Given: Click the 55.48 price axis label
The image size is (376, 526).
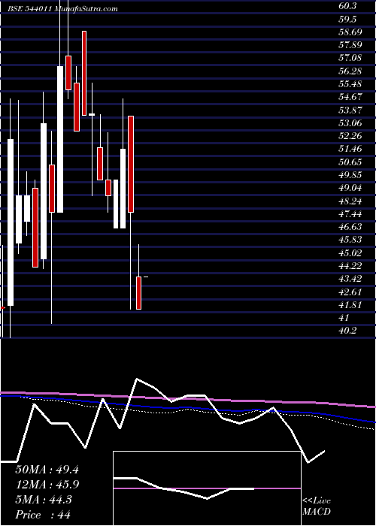Looking at the screenshot, I should [x=352, y=84].
